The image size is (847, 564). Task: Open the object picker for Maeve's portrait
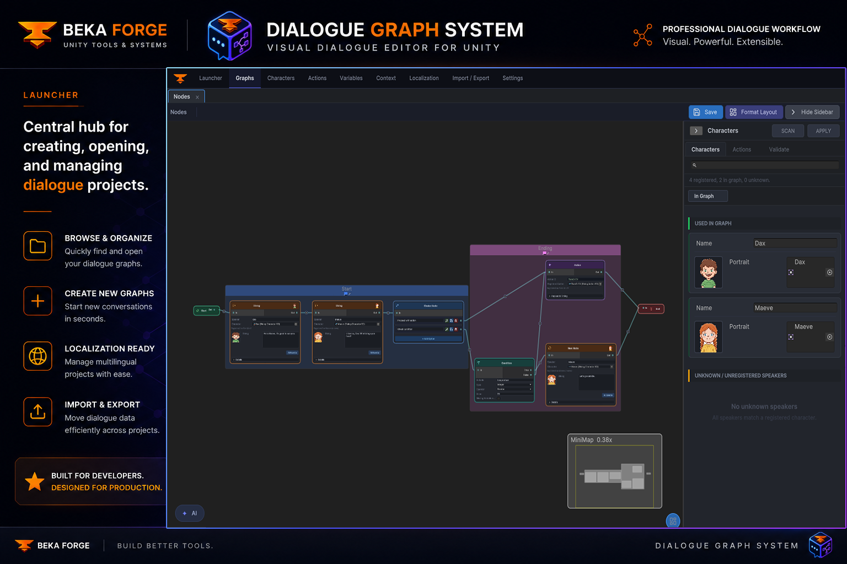829,337
